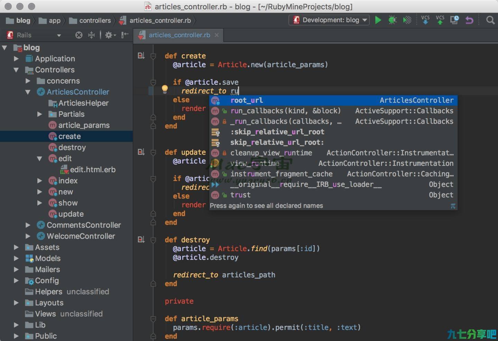Screen dimensions: 498x341
Task: Click scroll from source target icon
Action: click(79, 35)
